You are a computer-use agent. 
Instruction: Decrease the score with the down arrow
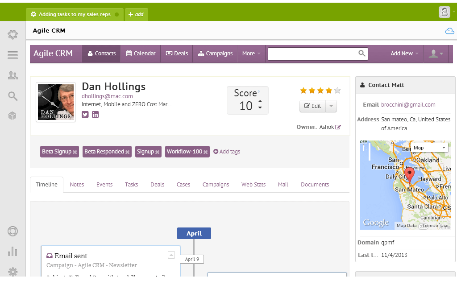pyautogui.click(x=260, y=107)
